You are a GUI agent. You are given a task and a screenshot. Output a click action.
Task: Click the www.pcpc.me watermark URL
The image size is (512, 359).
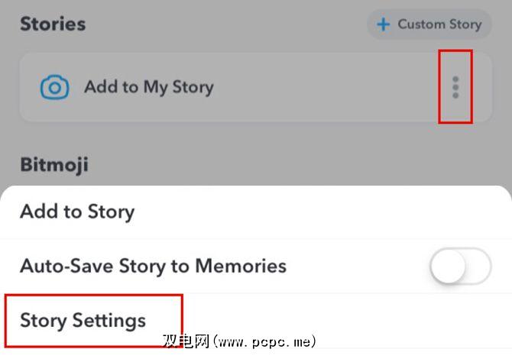coord(264,341)
